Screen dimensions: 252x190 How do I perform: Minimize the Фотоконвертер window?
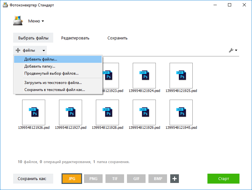click(x=215, y=5)
